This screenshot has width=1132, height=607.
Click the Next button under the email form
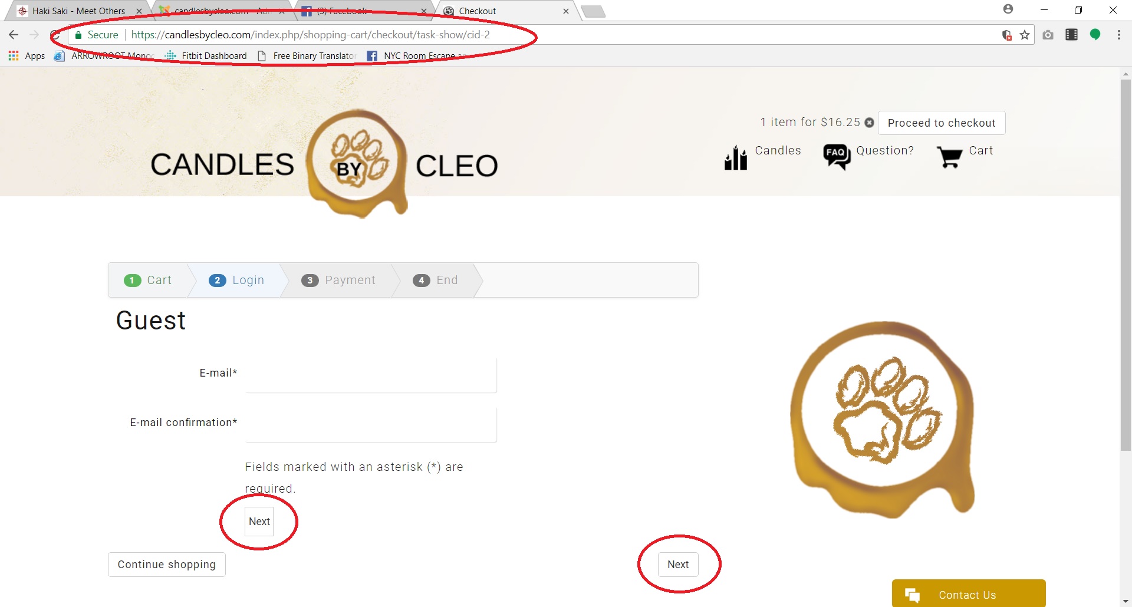coord(259,522)
